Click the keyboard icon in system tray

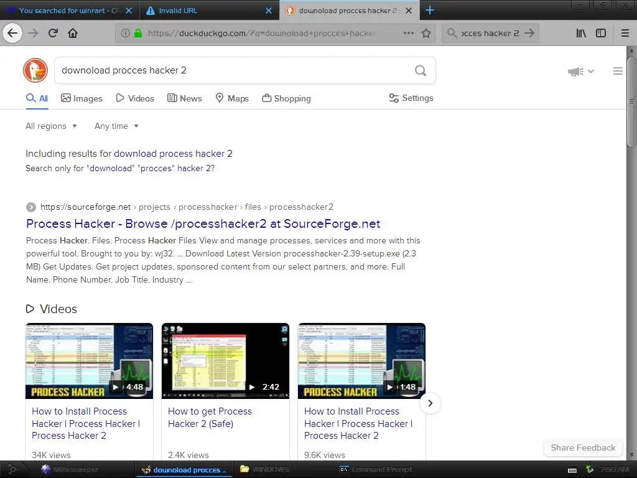(x=572, y=471)
